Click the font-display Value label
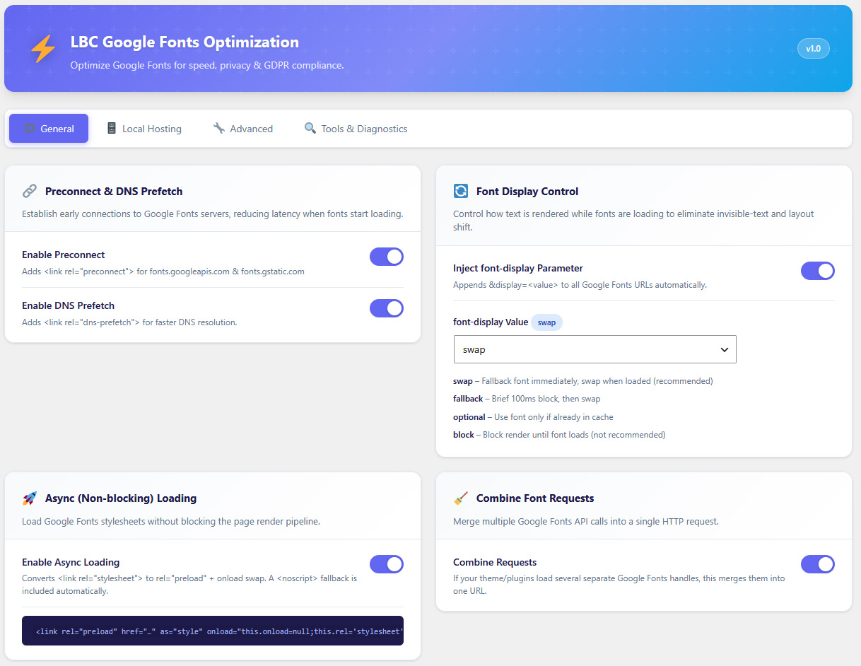 491,322
